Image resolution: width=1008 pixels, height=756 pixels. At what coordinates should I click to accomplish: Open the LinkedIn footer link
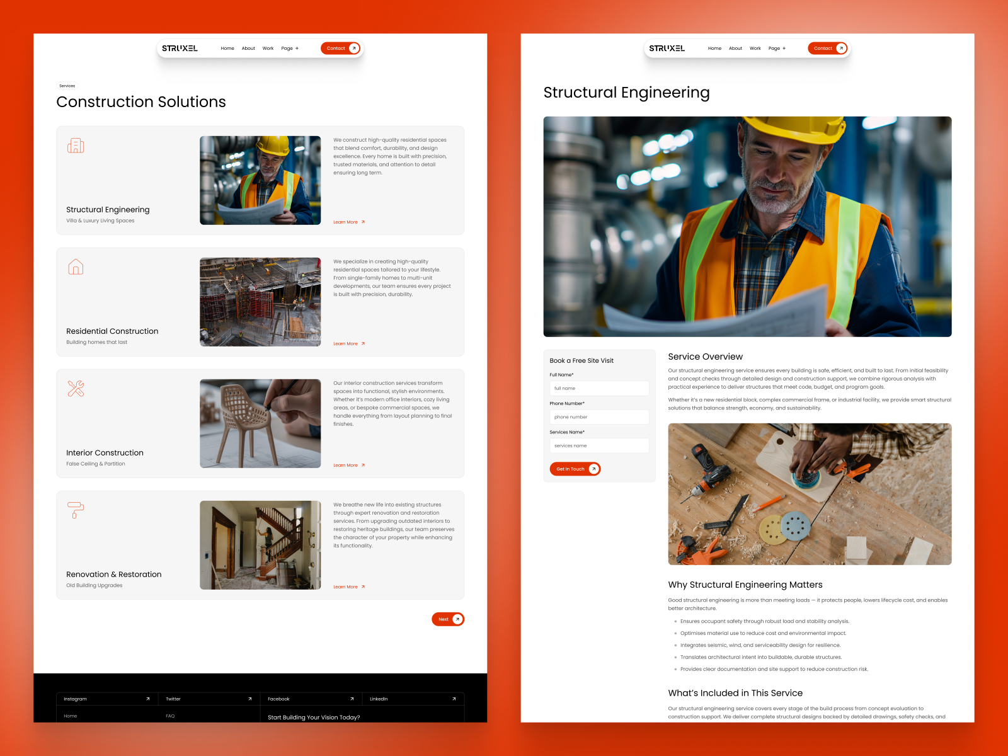(413, 699)
